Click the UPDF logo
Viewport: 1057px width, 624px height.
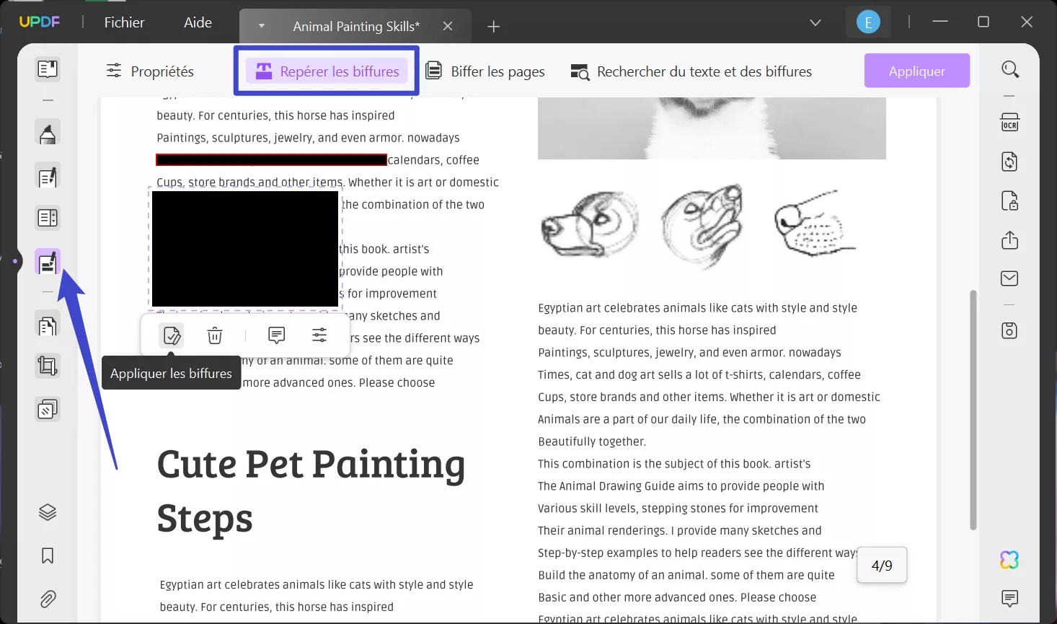(40, 22)
